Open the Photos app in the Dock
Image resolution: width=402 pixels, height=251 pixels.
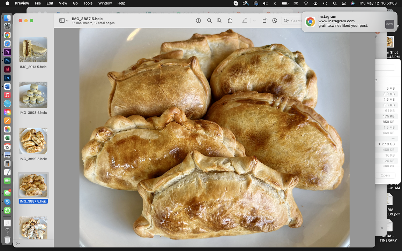7,129
